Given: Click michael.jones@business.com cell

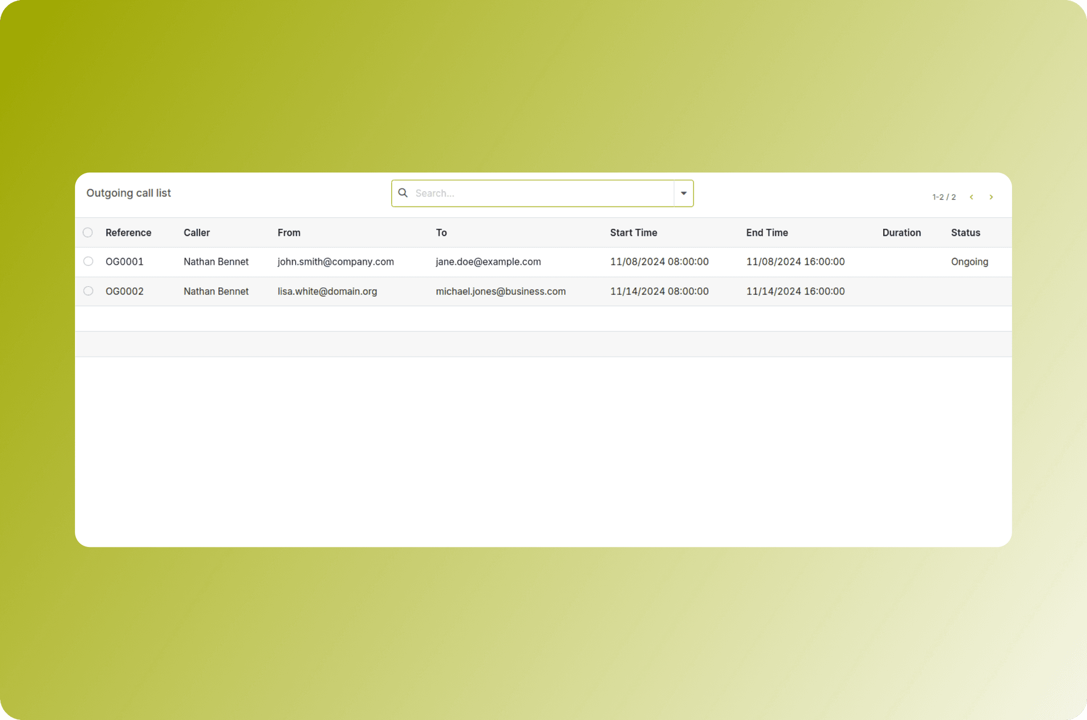Looking at the screenshot, I should tap(501, 292).
